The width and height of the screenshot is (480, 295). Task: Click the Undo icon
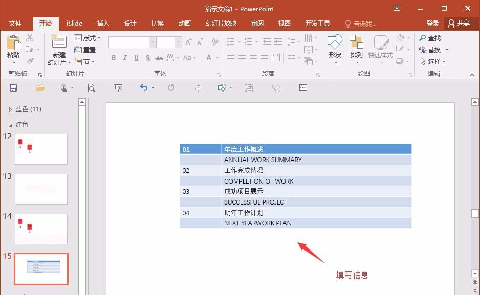(143, 88)
